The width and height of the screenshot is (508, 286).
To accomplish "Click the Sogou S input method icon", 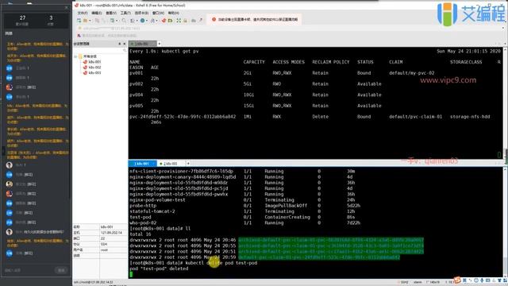I will coord(457,280).
